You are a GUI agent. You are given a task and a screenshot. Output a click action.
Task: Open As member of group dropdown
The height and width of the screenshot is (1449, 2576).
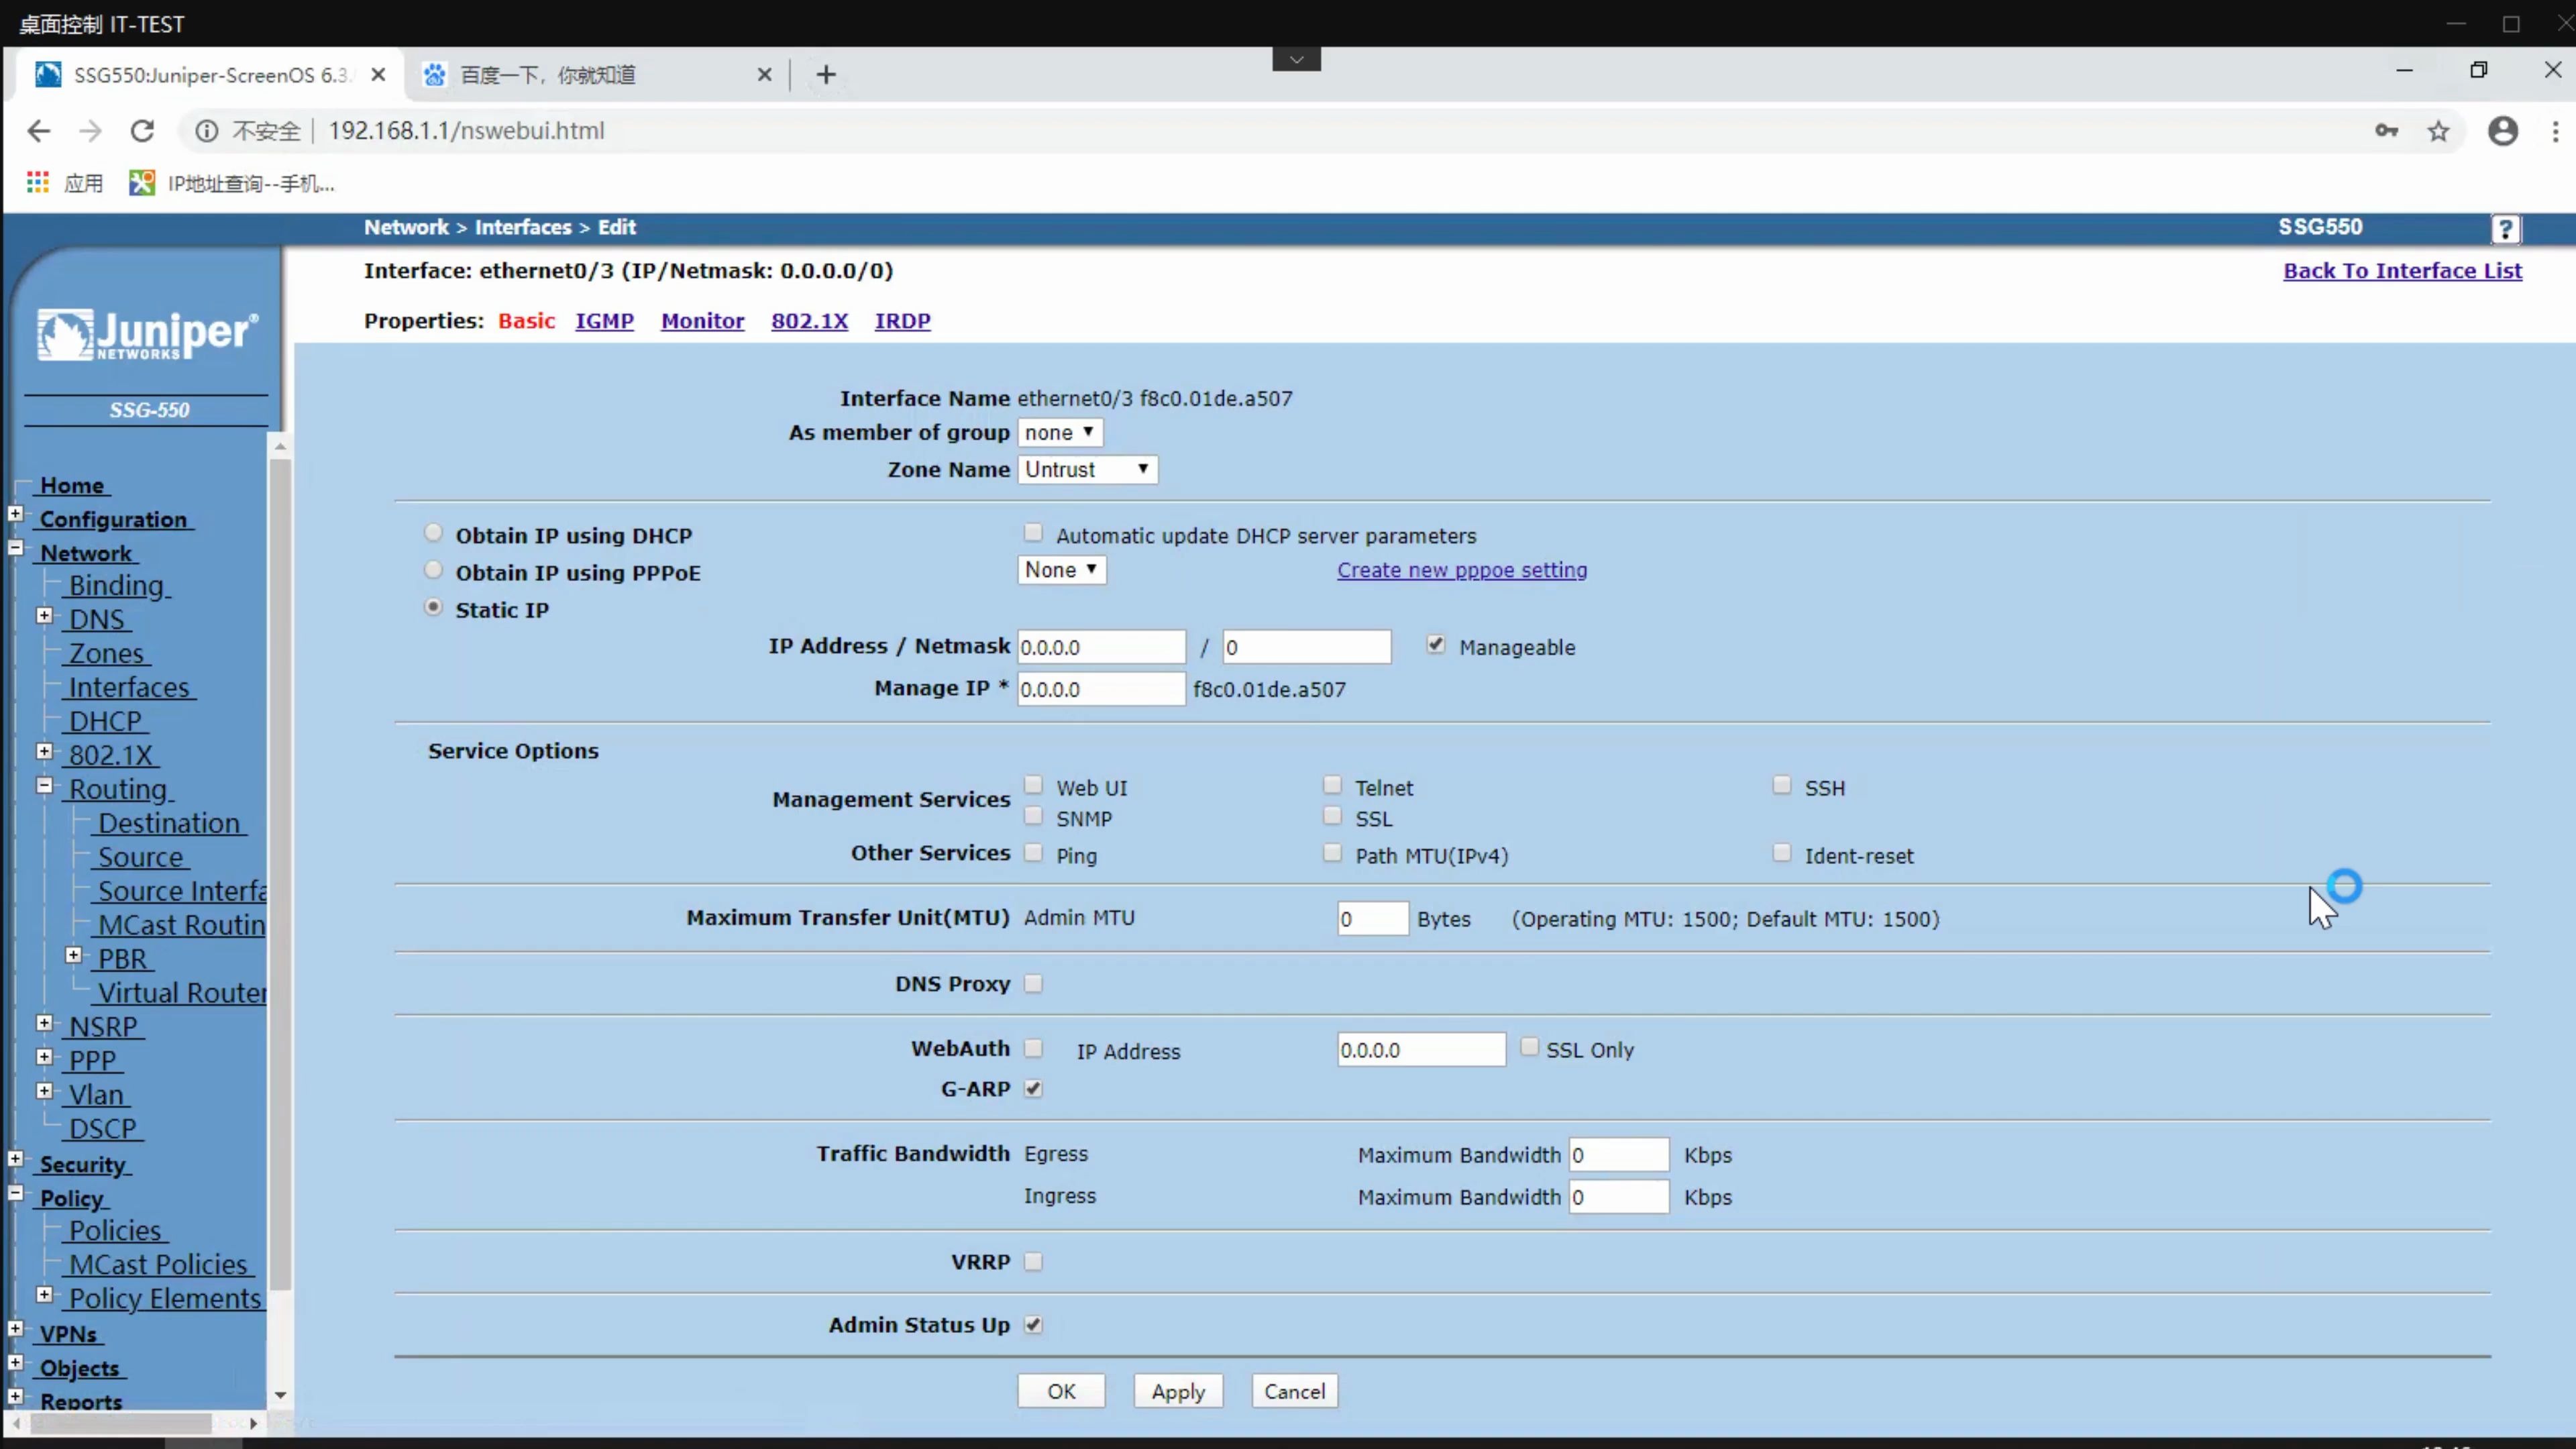point(1058,432)
